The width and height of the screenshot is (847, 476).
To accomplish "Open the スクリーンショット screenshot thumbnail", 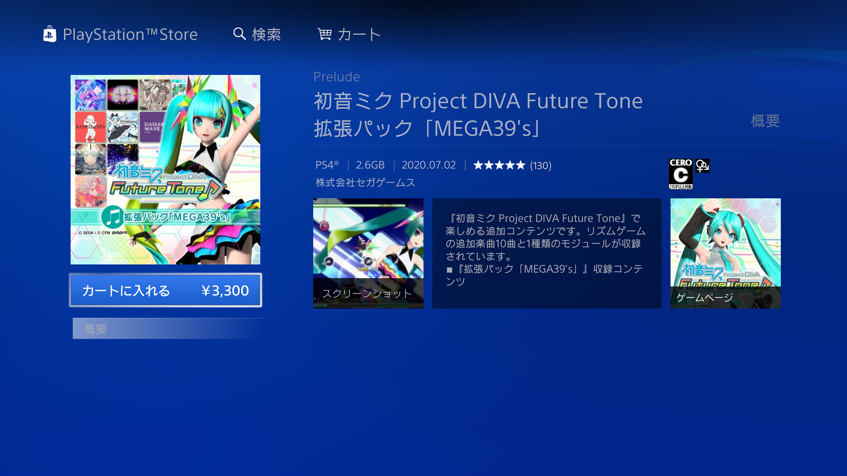I will pos(368,253).
